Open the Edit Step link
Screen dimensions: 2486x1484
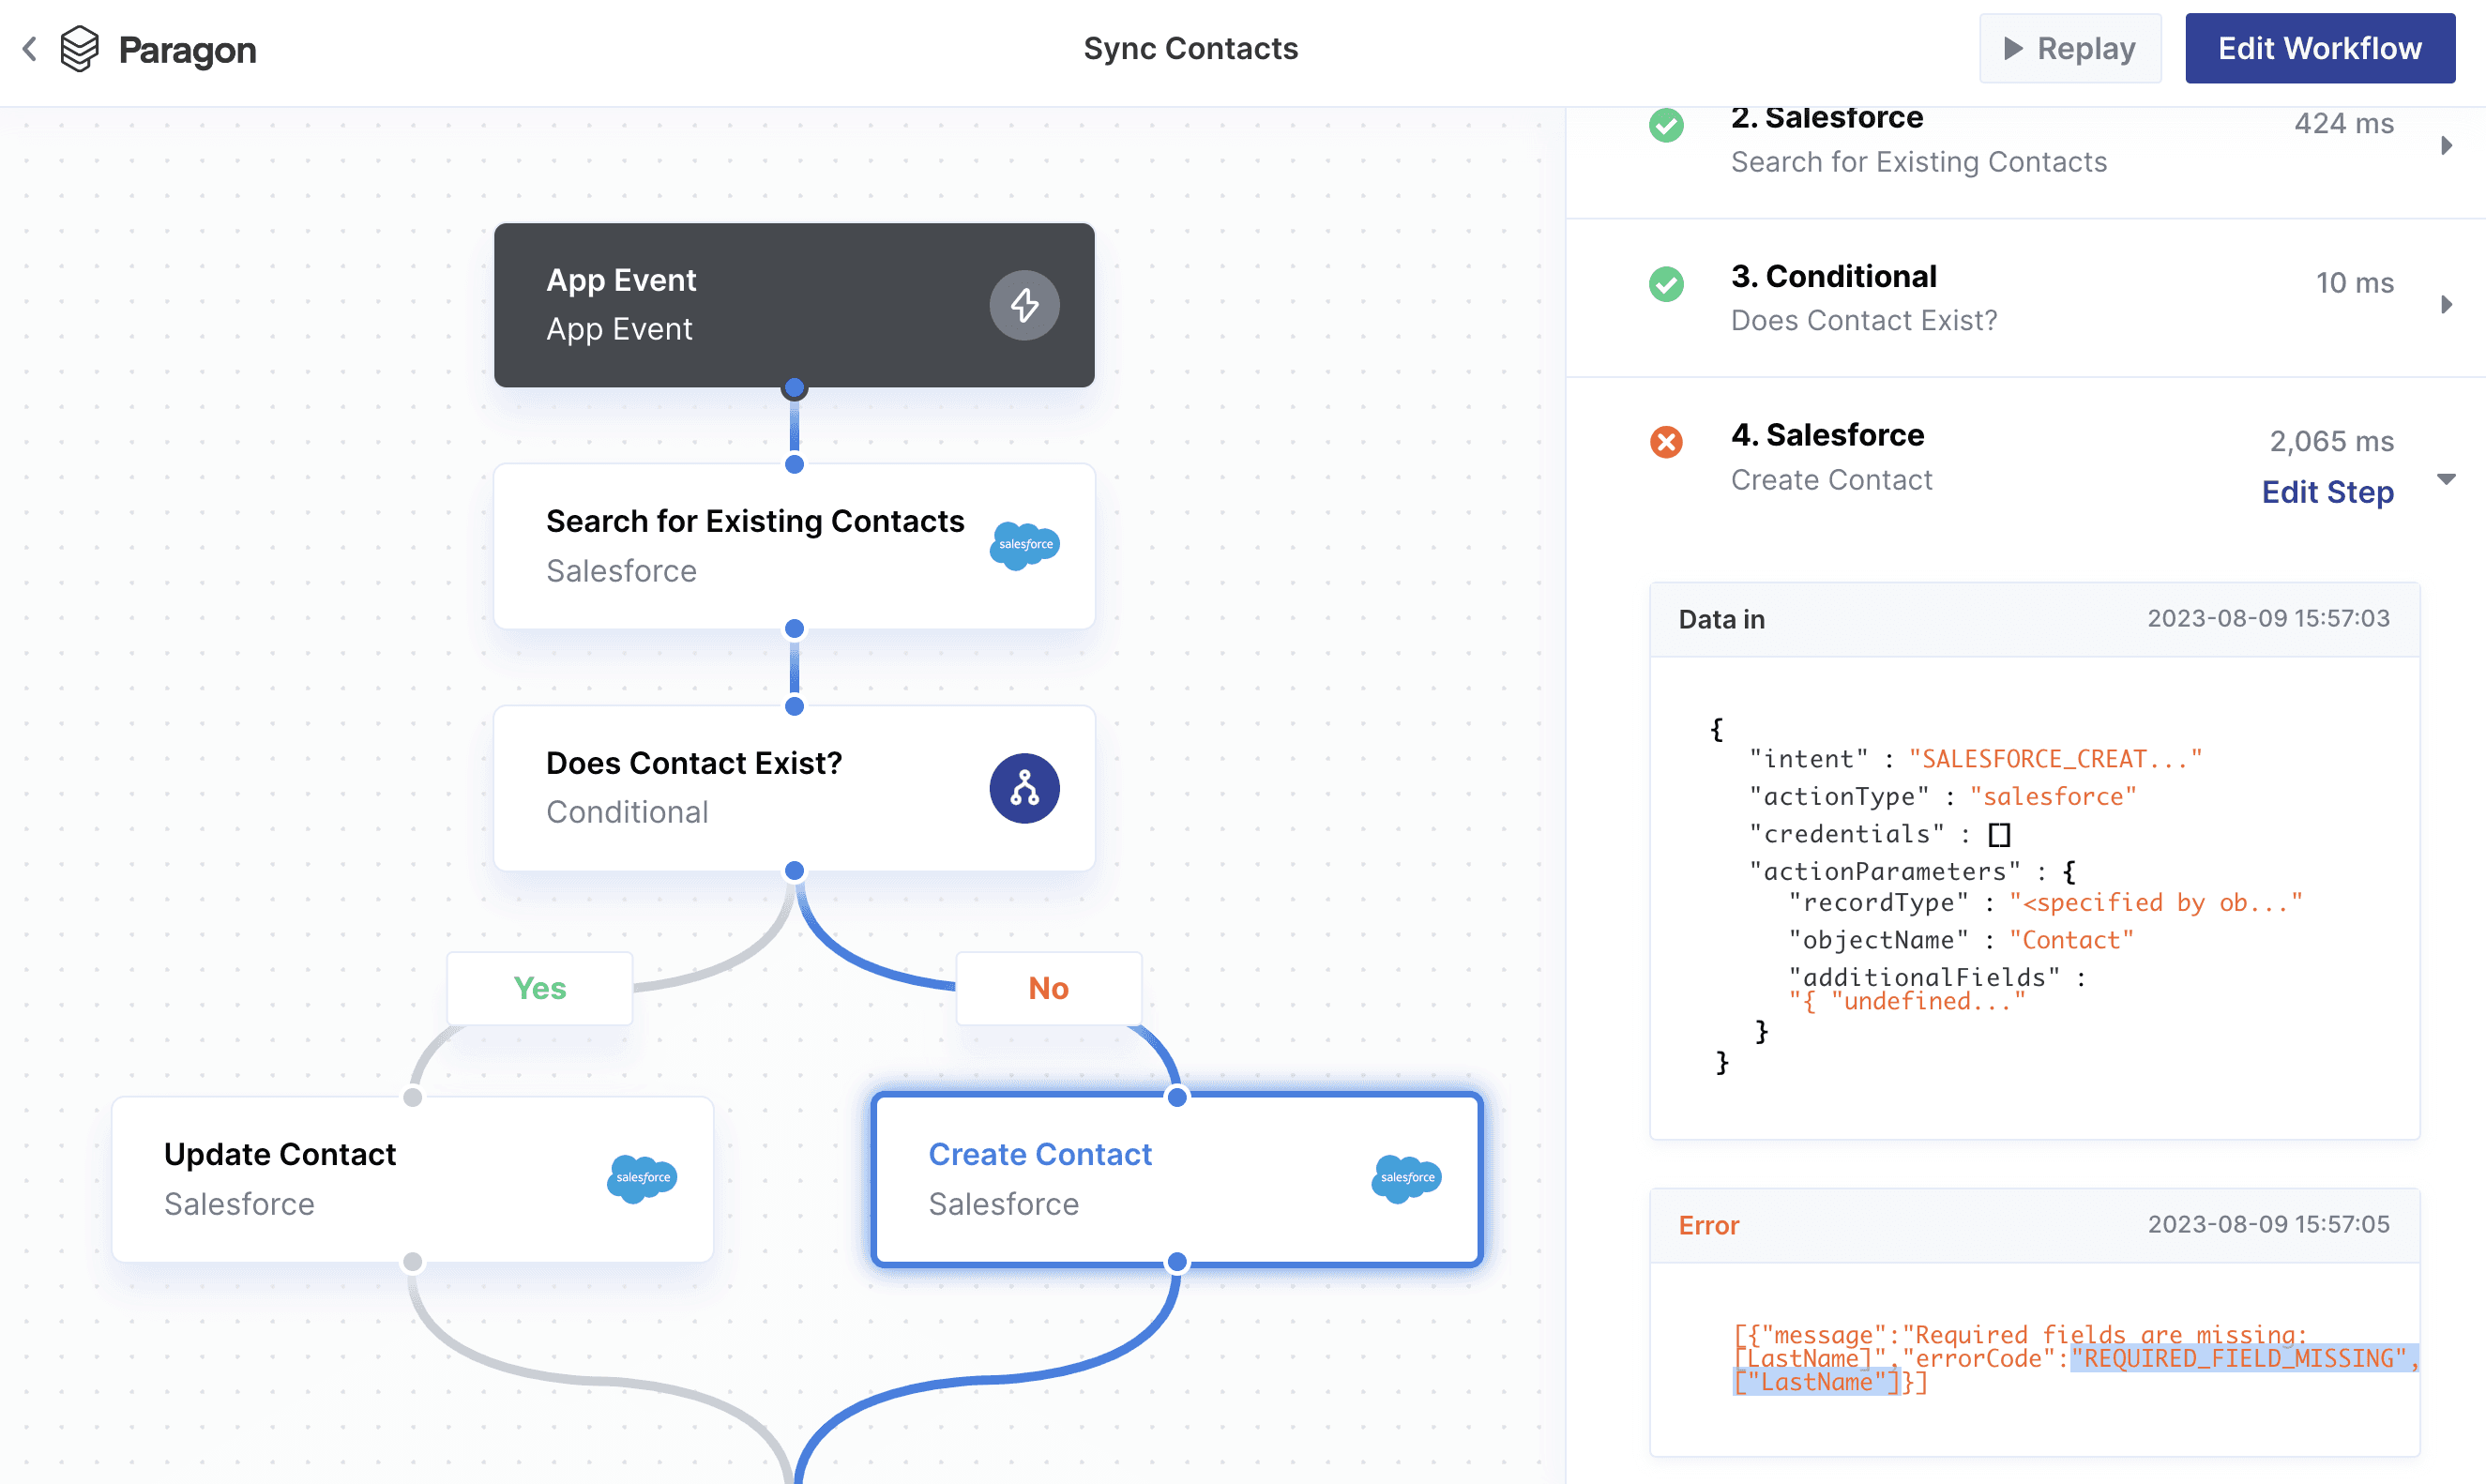tap(2327, 492)
